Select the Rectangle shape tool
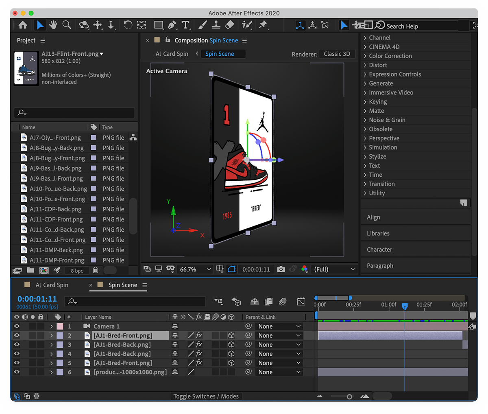 click(x=159, y=25)
